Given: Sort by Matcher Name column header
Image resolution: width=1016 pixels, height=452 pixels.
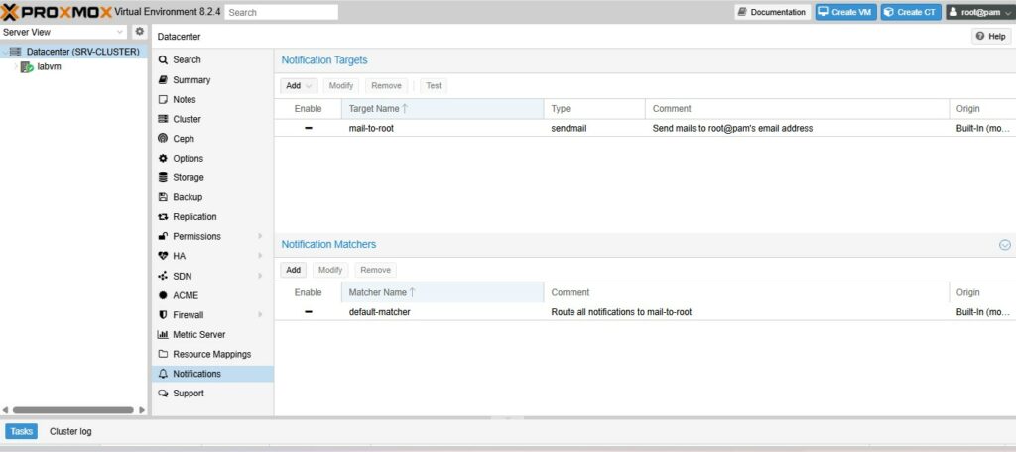Looking at the screenshot, I should [x=443, y=292].
